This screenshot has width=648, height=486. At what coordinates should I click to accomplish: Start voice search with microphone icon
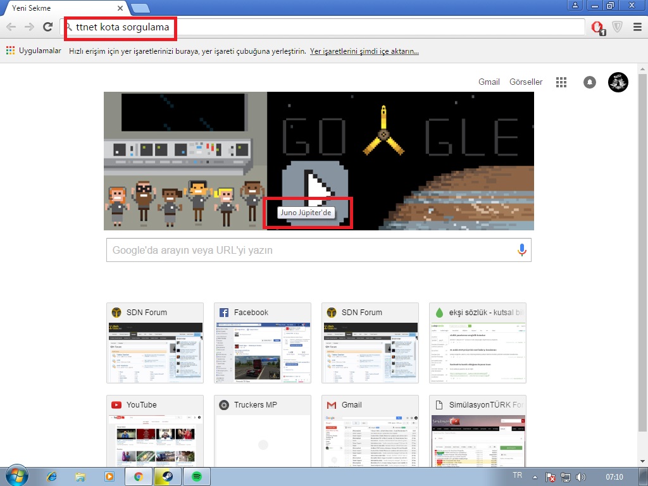(x=522, y=250)
